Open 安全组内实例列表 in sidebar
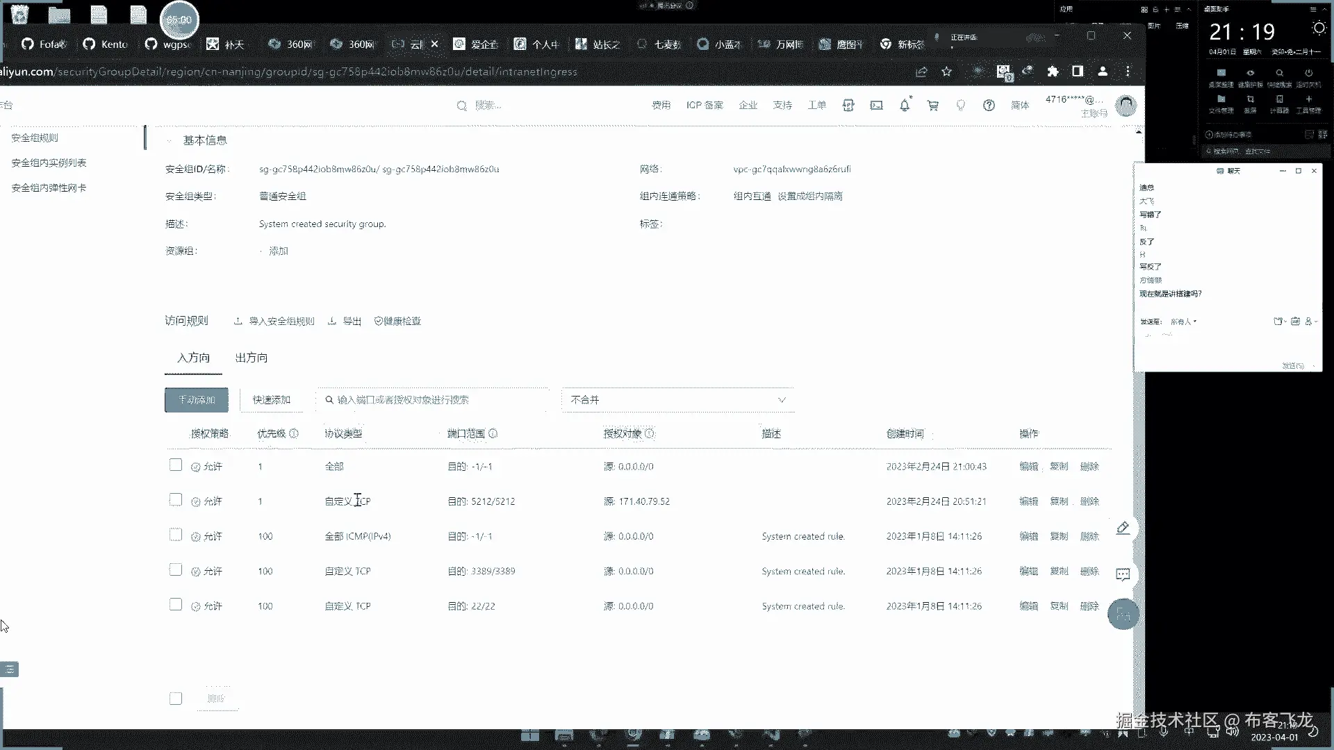This screenshot has width=1334, height=750. [49, 163]
